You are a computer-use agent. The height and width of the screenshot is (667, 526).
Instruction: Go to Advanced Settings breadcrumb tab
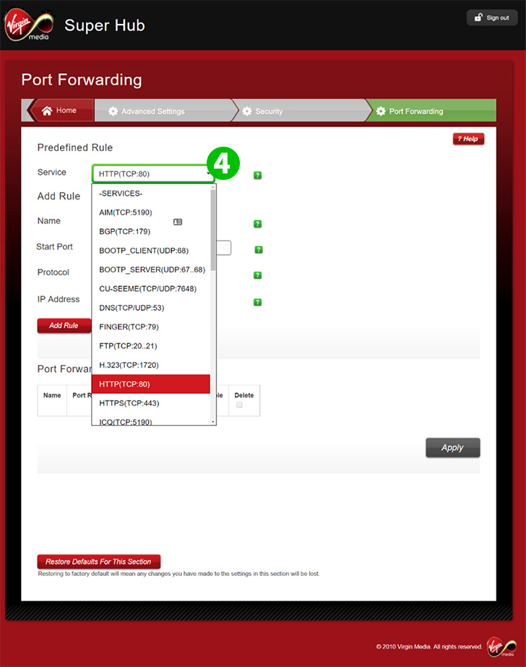(164, 111)
